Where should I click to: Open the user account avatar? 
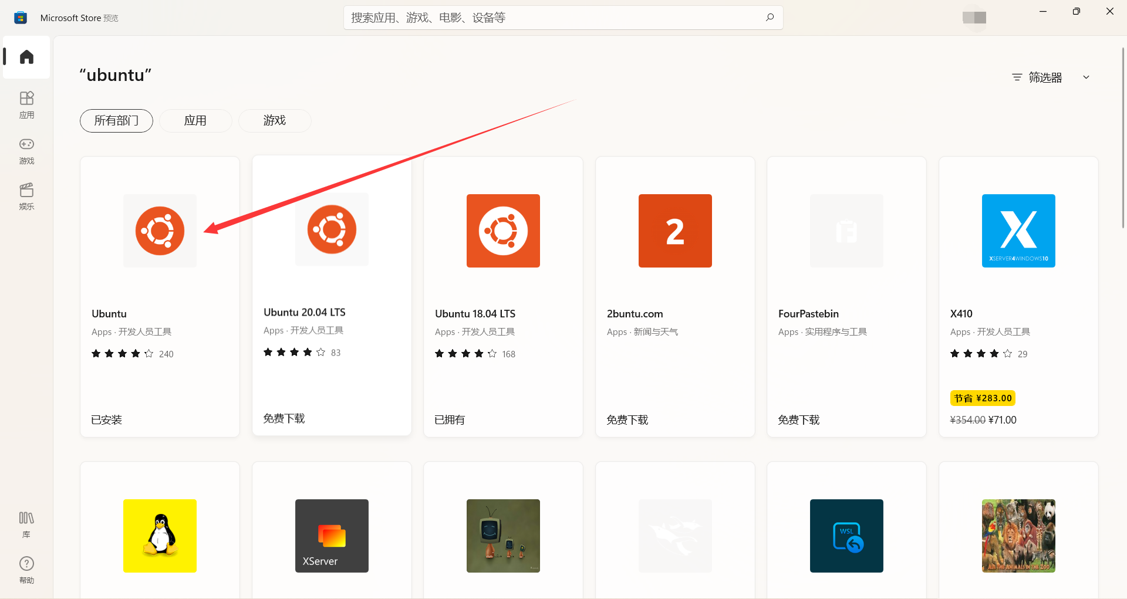pyautogui.click(x=974, y=18)
